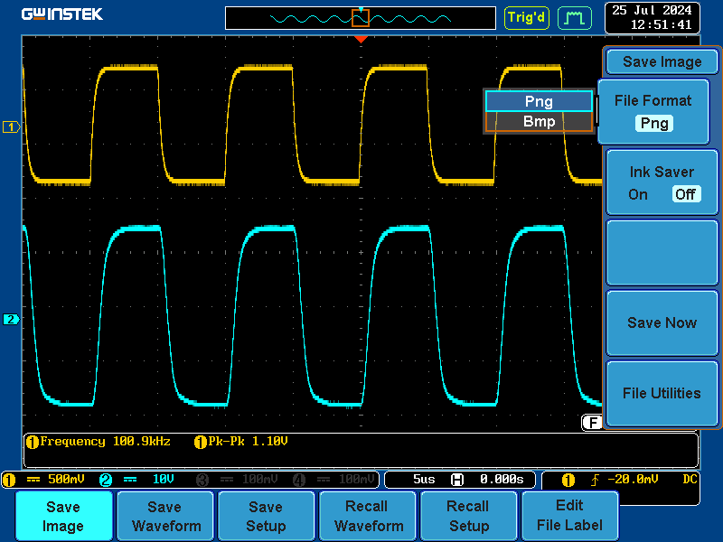The image size is (723, 542).
Task: Open Edit File Label
Action: [570, 516]
